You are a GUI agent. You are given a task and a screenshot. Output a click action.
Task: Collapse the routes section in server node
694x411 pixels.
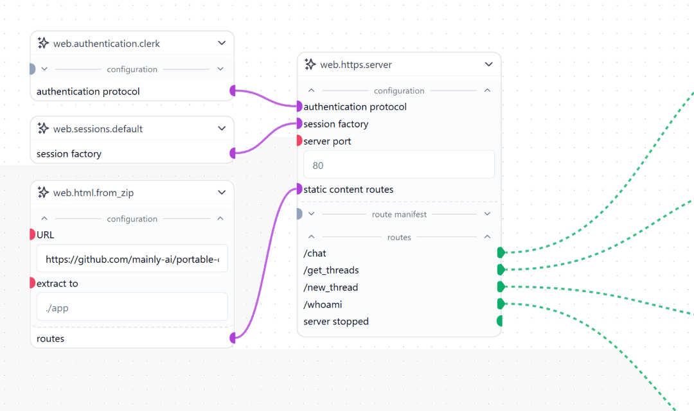487,237
